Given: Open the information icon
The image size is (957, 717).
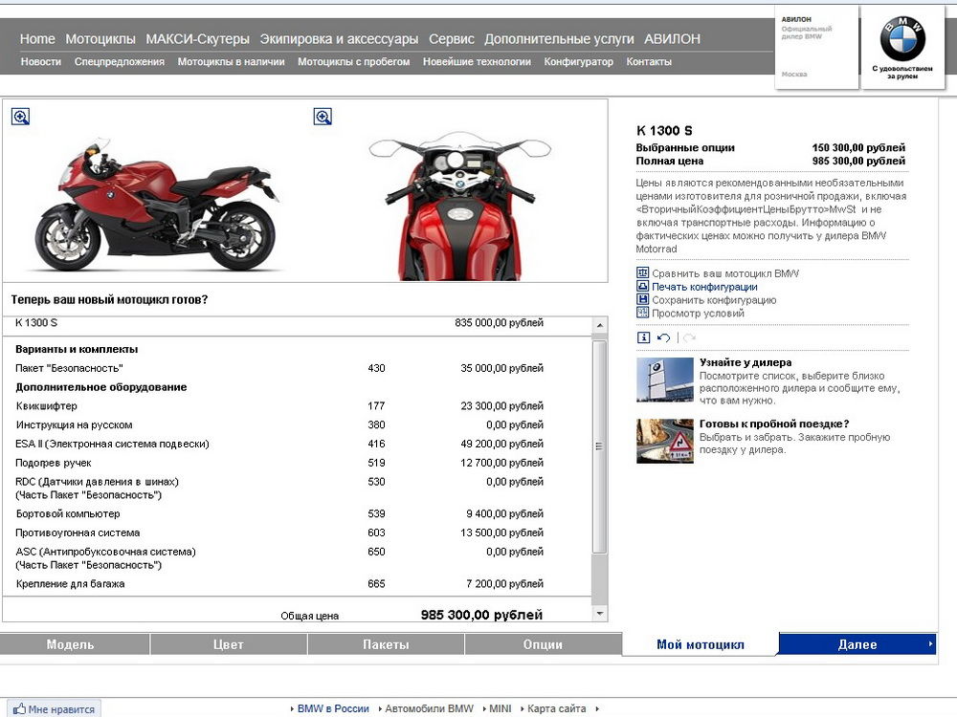Looking at the screenshot, I should [x=643, y=337].
